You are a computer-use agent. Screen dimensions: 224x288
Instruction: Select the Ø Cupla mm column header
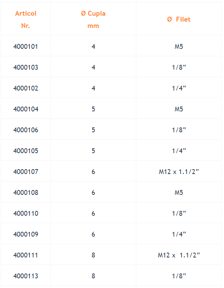click(93, 19)
